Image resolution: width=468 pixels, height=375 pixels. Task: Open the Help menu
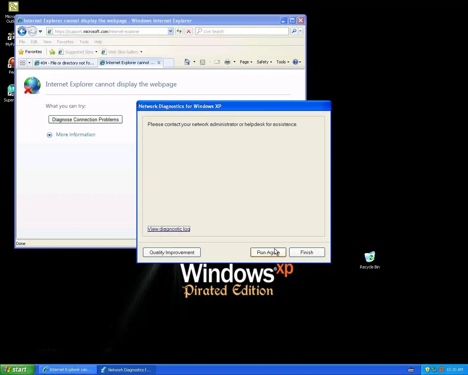tap(98, 42)
